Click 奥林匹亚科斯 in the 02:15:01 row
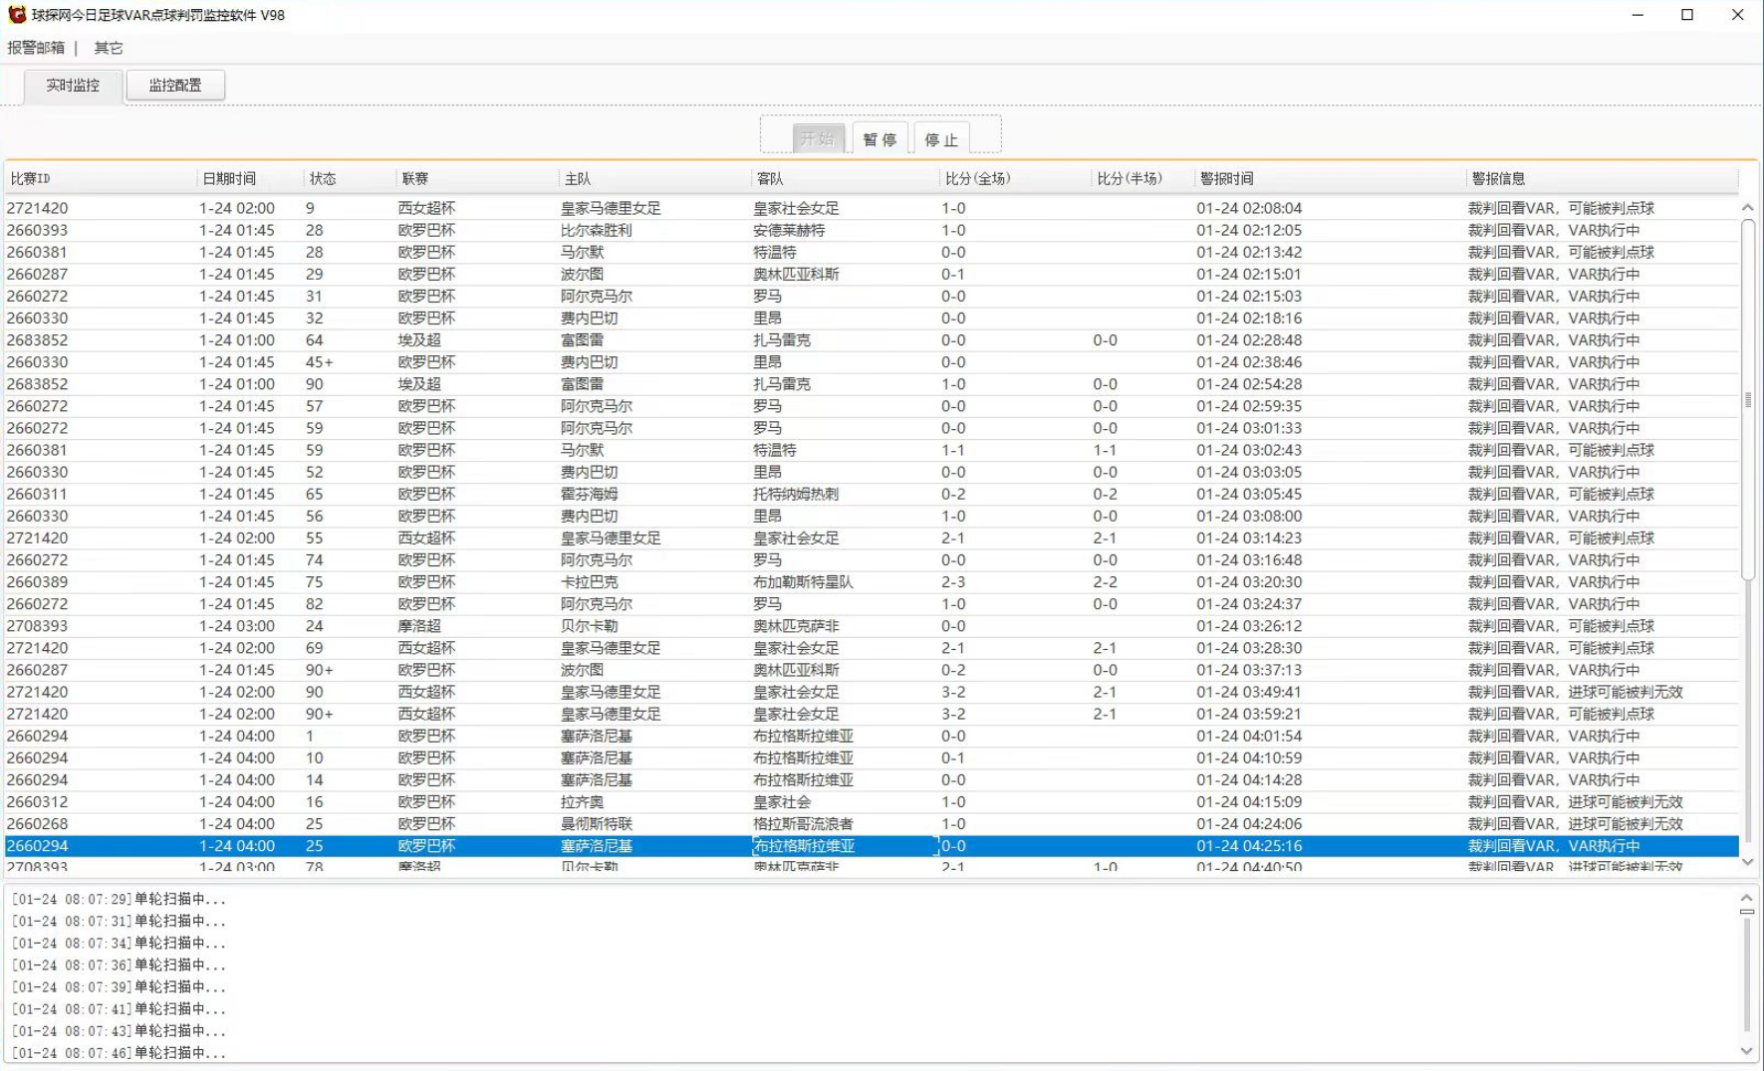1764x1071 pixels. [x=796, y=274]
